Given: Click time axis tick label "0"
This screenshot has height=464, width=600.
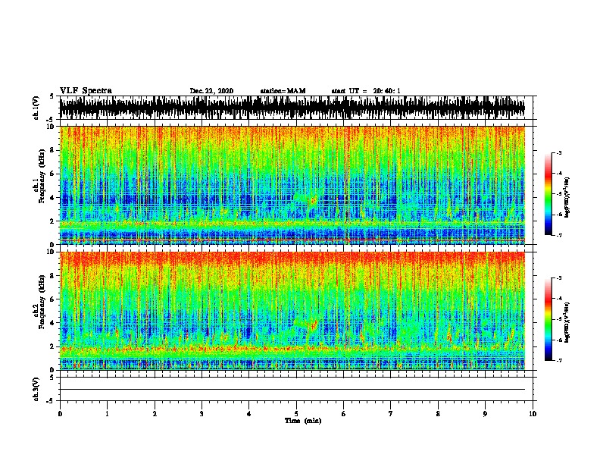Looking at the screenshot, I should point(60,414).
